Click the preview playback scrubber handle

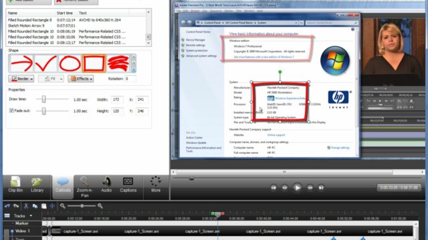(x=191, y=179)
